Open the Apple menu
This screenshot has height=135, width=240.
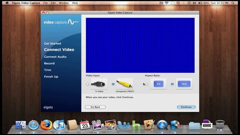[x=7, y=3]
